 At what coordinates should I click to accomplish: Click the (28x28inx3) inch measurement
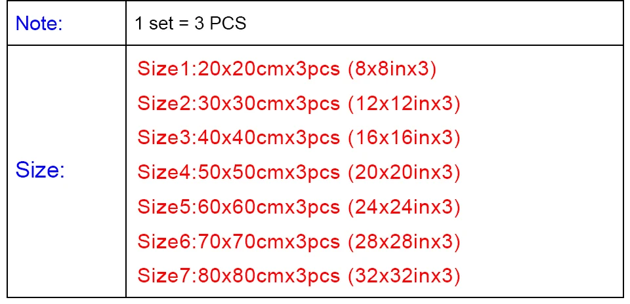(404, 241)
